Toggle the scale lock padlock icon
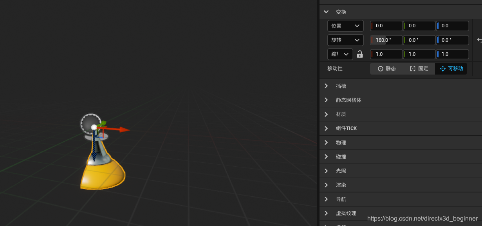Image resolution: width=482 pixels, height=226 pixels. point(360,54)
